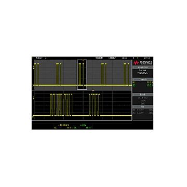The image size is (187, 187).
Task: Select the R1 reference waveform row
Action: [143, 110]
